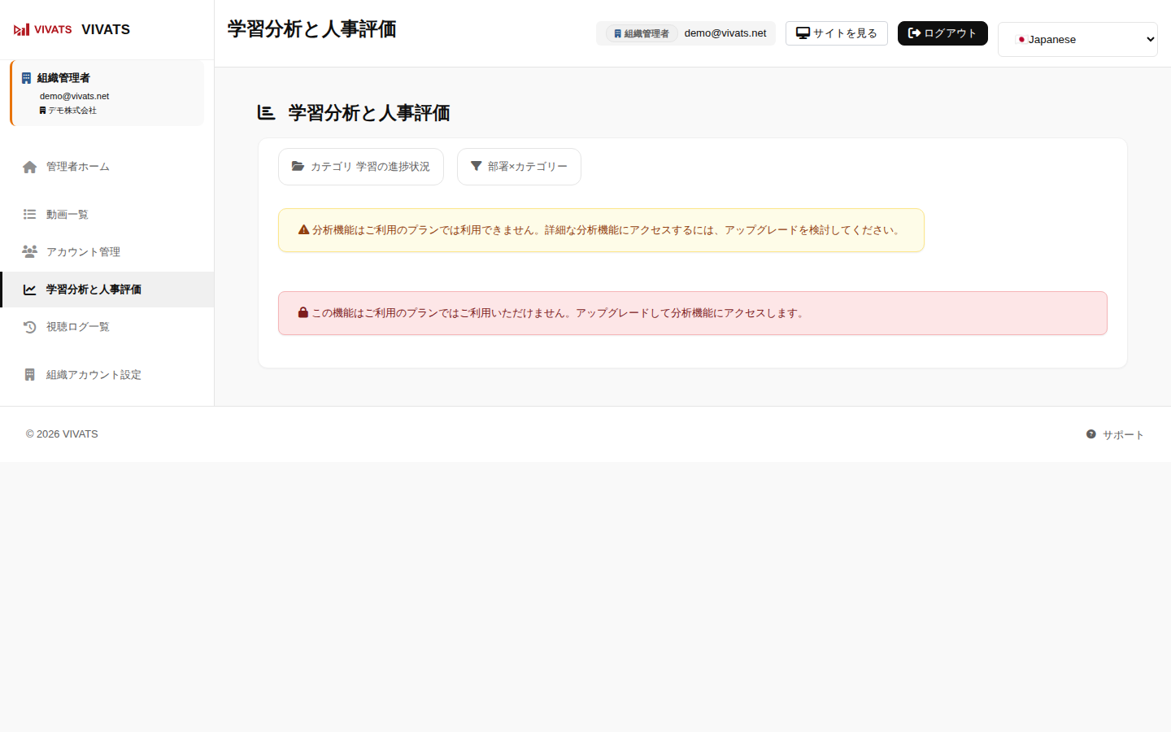The width and height of the screenshot is (1171, 732).
Task: Click the home icon beside 管理者ホーム
Action: point(29,167)
